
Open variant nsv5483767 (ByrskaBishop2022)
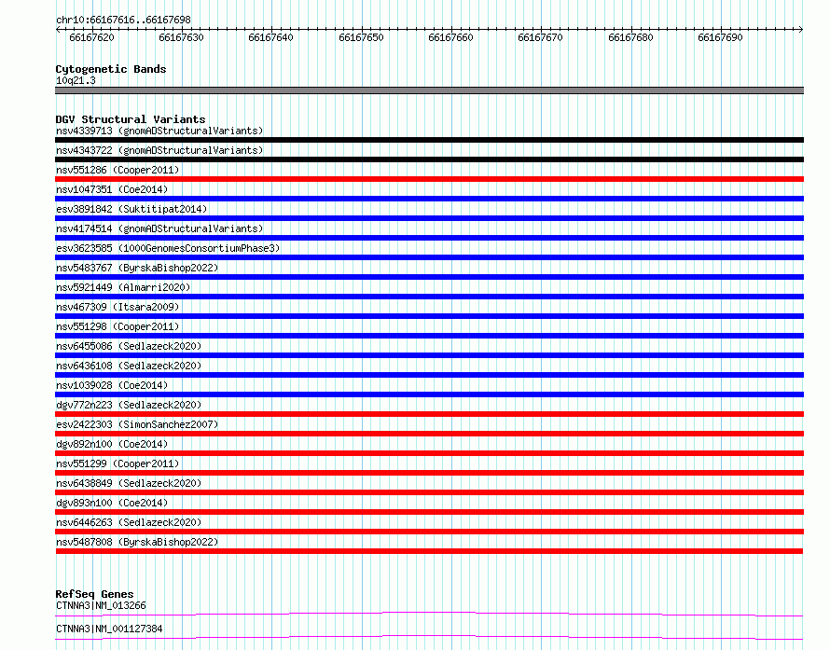coord(137,268)
